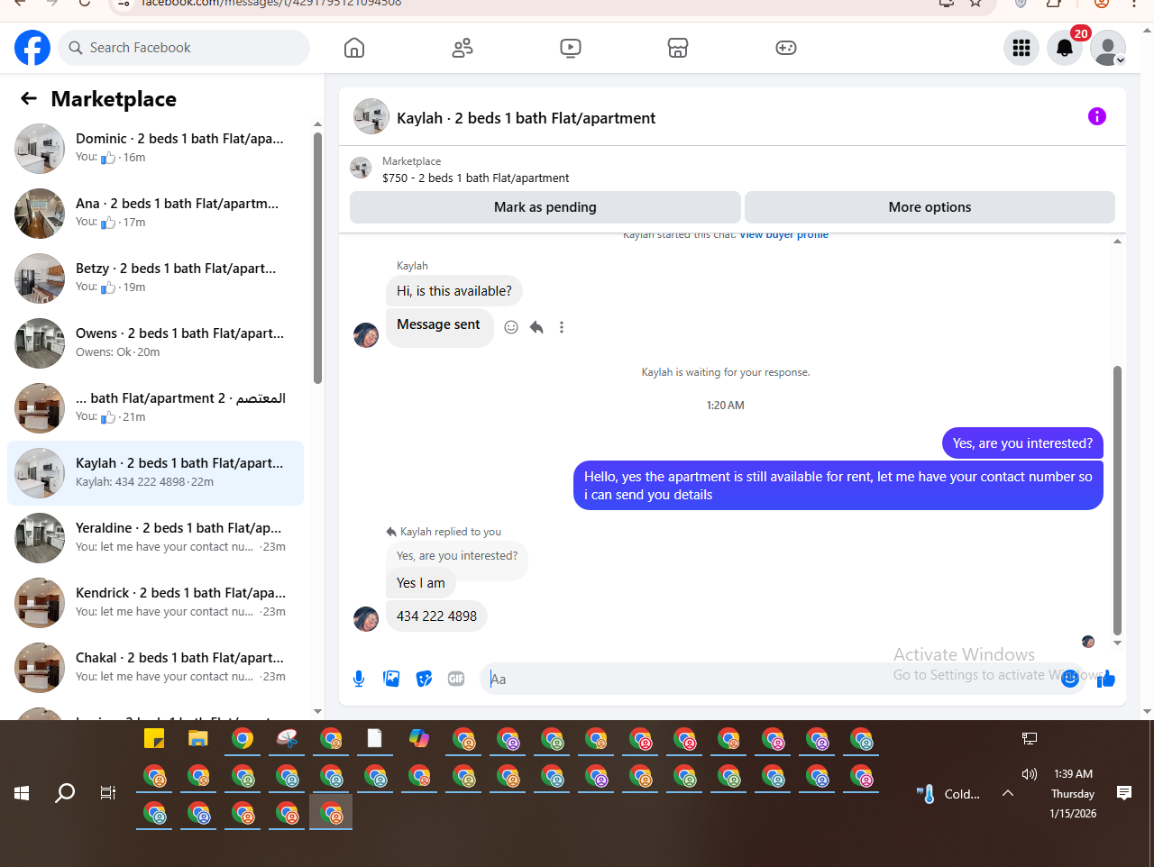The image size is (1154, 867).
Task: Open File Explorer from the taskbar
Action: tap(198, 739)
